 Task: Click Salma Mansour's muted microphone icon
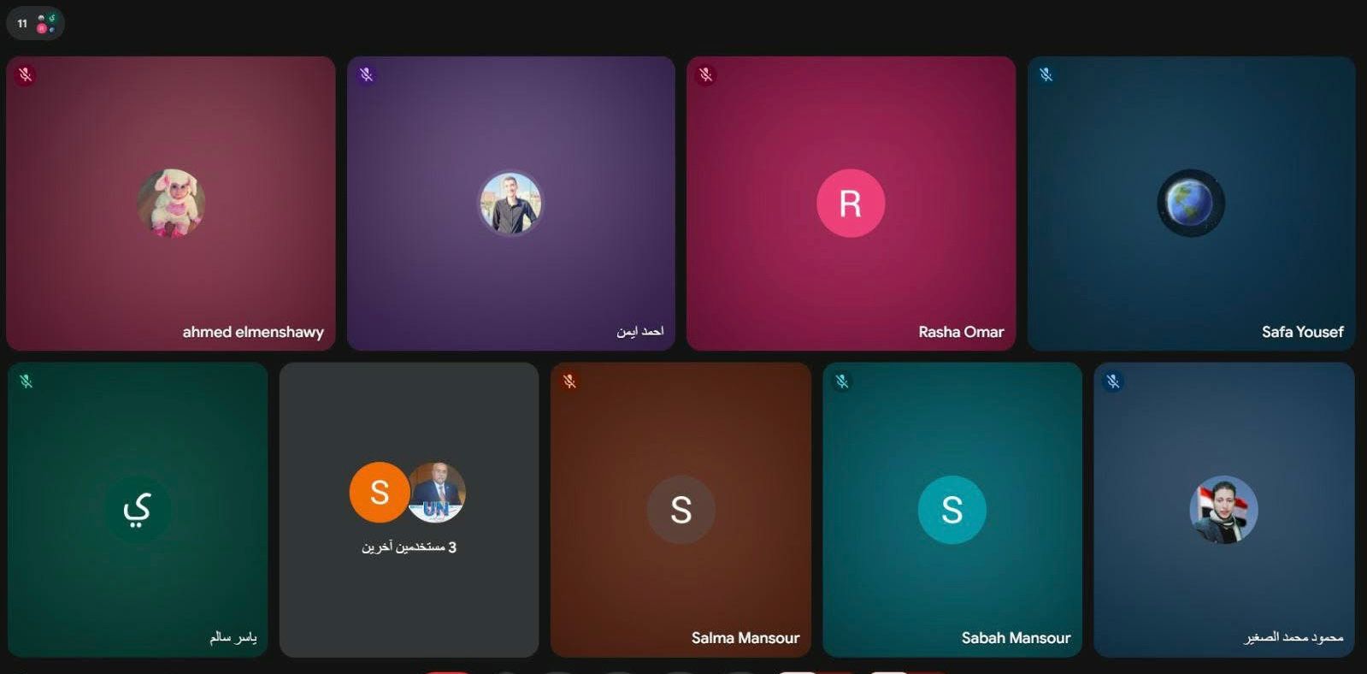click(x=570, y=381)
